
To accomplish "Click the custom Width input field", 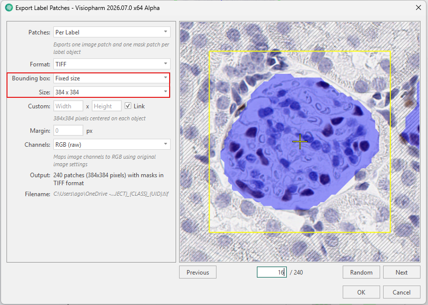I will pyautogui.click(x=68, y=106).
